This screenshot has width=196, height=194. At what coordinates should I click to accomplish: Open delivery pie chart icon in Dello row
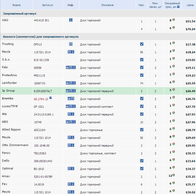174,159
